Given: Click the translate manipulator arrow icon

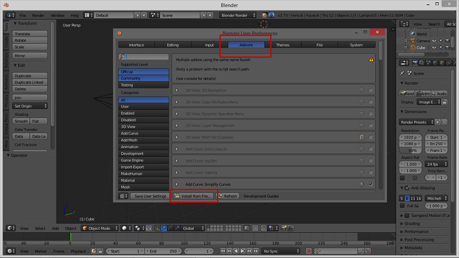Looking at the screenshot, I should [164, 228].
